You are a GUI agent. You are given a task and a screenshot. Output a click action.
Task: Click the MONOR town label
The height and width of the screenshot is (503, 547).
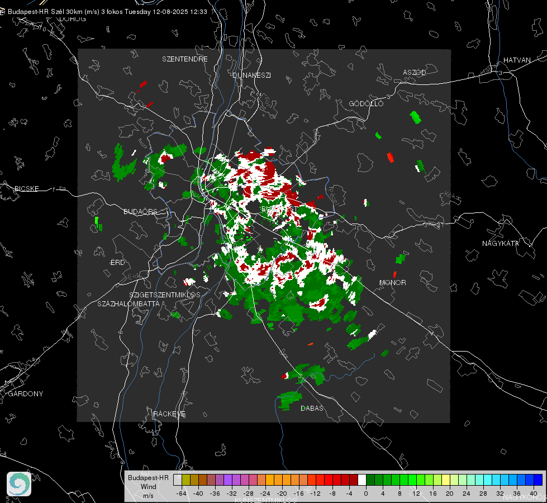click(x=392, y=282)
